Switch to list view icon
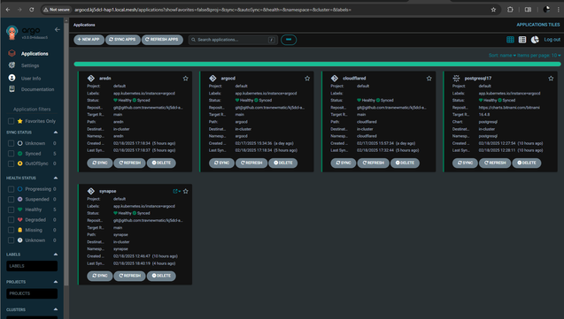564x319 pixels. click(x=522, y=40)
